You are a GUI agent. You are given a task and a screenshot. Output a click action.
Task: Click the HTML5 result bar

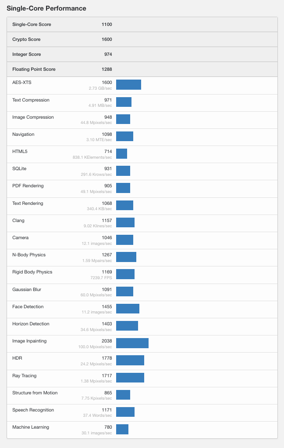[121, 153]
